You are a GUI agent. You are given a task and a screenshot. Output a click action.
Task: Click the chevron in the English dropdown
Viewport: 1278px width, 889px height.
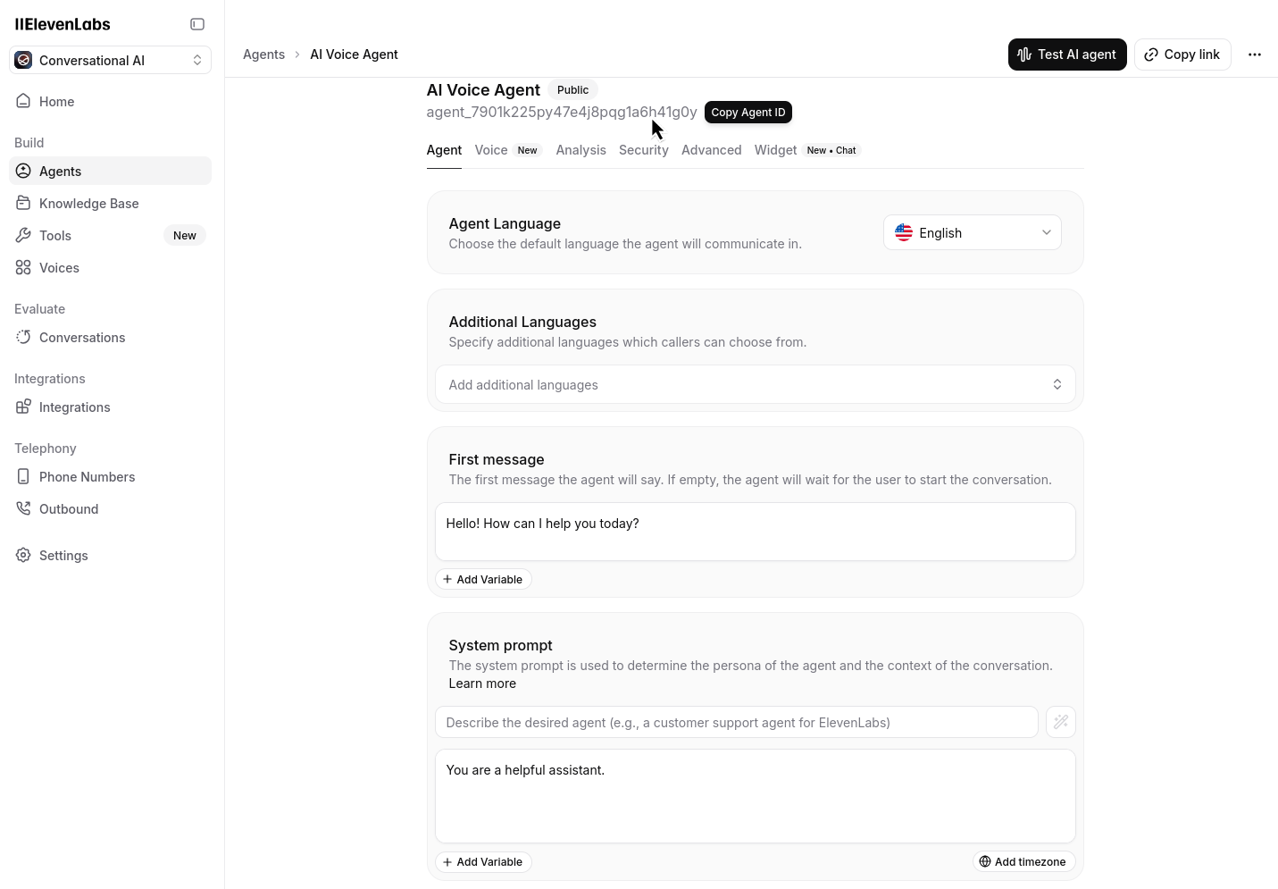pos(1047,232)
